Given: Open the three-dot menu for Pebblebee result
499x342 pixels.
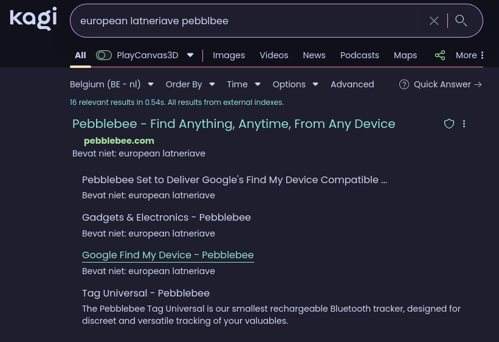Looking at the screenshot, I should 464,124.
